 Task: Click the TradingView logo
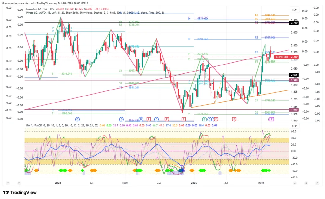pos(19,192)
